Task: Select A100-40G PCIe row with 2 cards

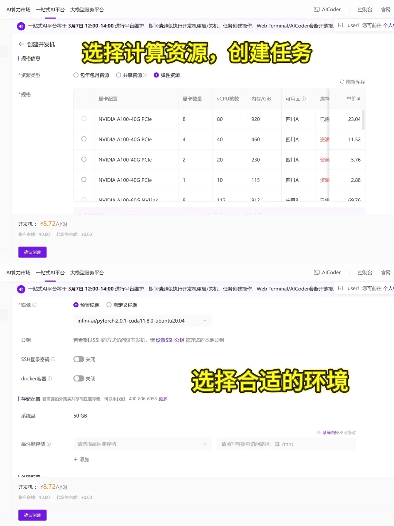Action: [84, 159]
